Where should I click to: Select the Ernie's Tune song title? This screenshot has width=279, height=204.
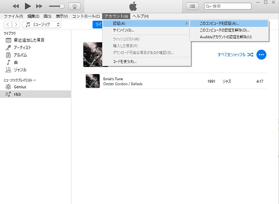(113, 79)
